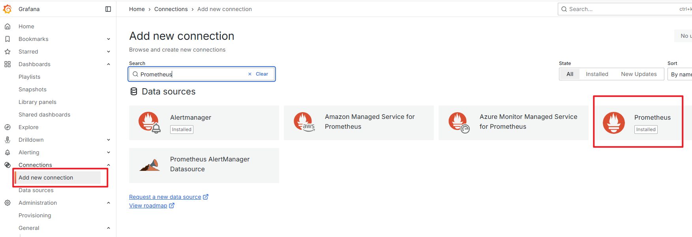Collapse the General section chevron

(x=109, y=228)
